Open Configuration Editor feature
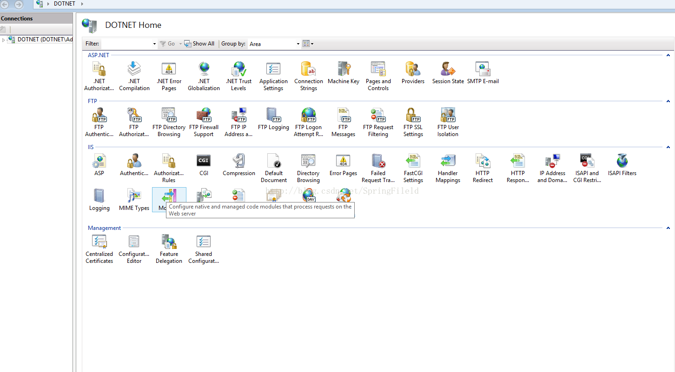 (x=134, y=249)
